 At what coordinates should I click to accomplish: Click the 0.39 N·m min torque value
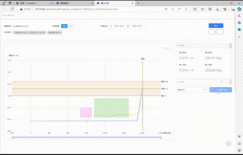point(186,70)
